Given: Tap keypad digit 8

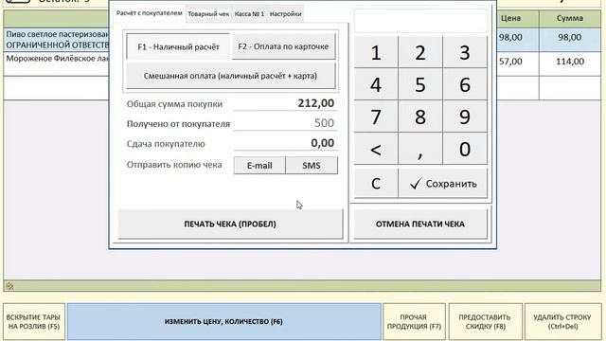Looking at the screenshot, I should (x=420, y=117).
